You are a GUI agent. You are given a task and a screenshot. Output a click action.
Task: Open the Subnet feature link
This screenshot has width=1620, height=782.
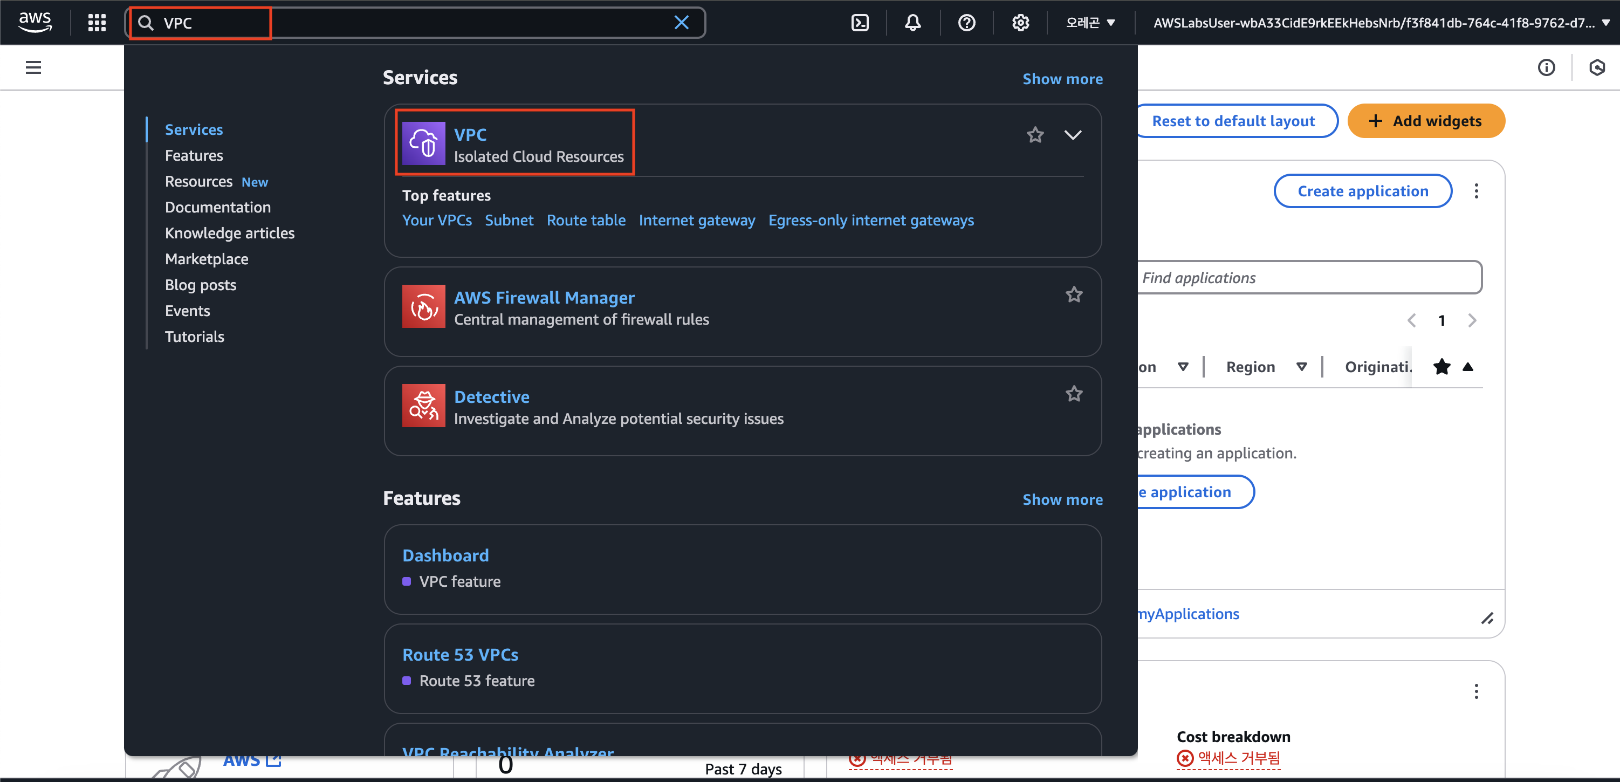[x=509, y=220]
